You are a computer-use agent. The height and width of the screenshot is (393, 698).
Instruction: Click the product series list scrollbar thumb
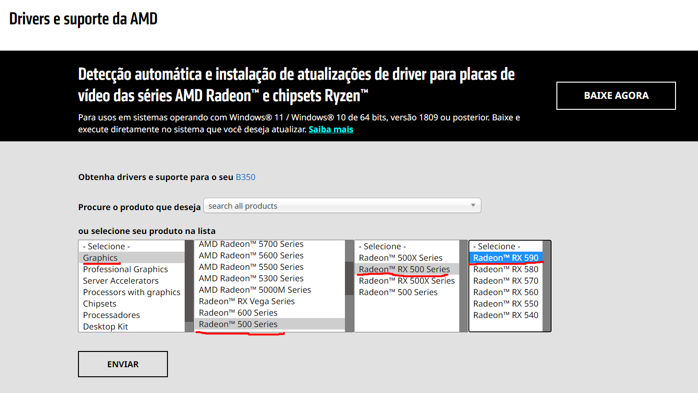click(349, 278)
